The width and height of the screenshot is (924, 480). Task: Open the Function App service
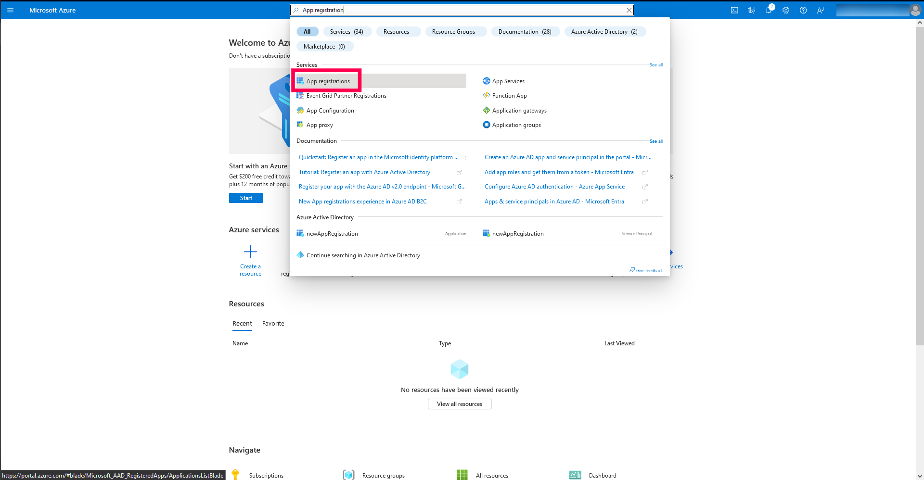tap(509, 95)
